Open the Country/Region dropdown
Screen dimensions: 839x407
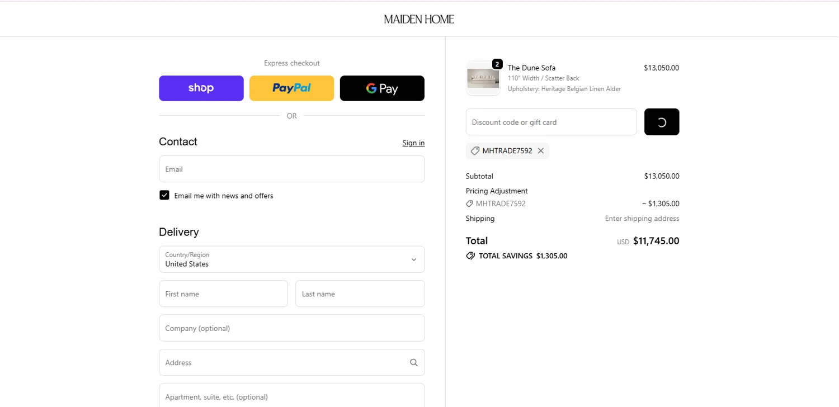coord(292,259)
